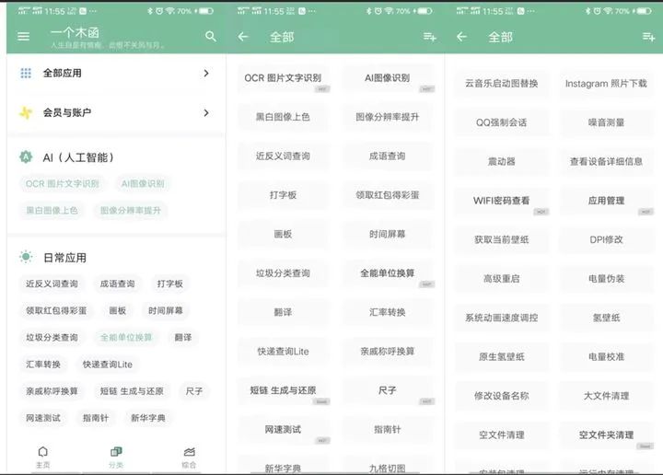Open OCR 图片文字识别 tile in middle screen
Image resolution: width=663 pixels, height=475 pixels.
[x=283, y=77]
